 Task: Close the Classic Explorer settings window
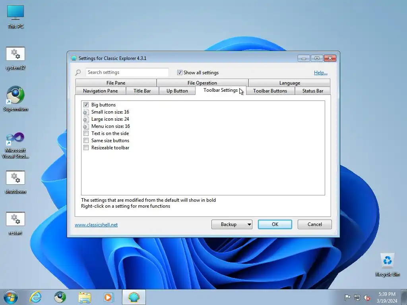pos(330,58)
